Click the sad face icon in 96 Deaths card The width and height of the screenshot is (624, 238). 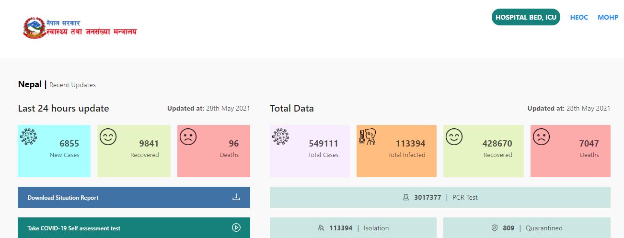[x=188, y=137]
